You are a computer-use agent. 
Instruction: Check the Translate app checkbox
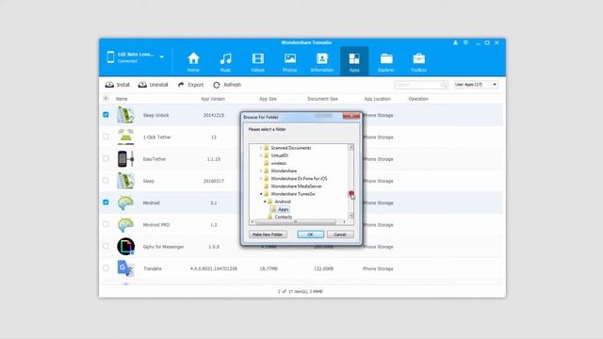106,267
